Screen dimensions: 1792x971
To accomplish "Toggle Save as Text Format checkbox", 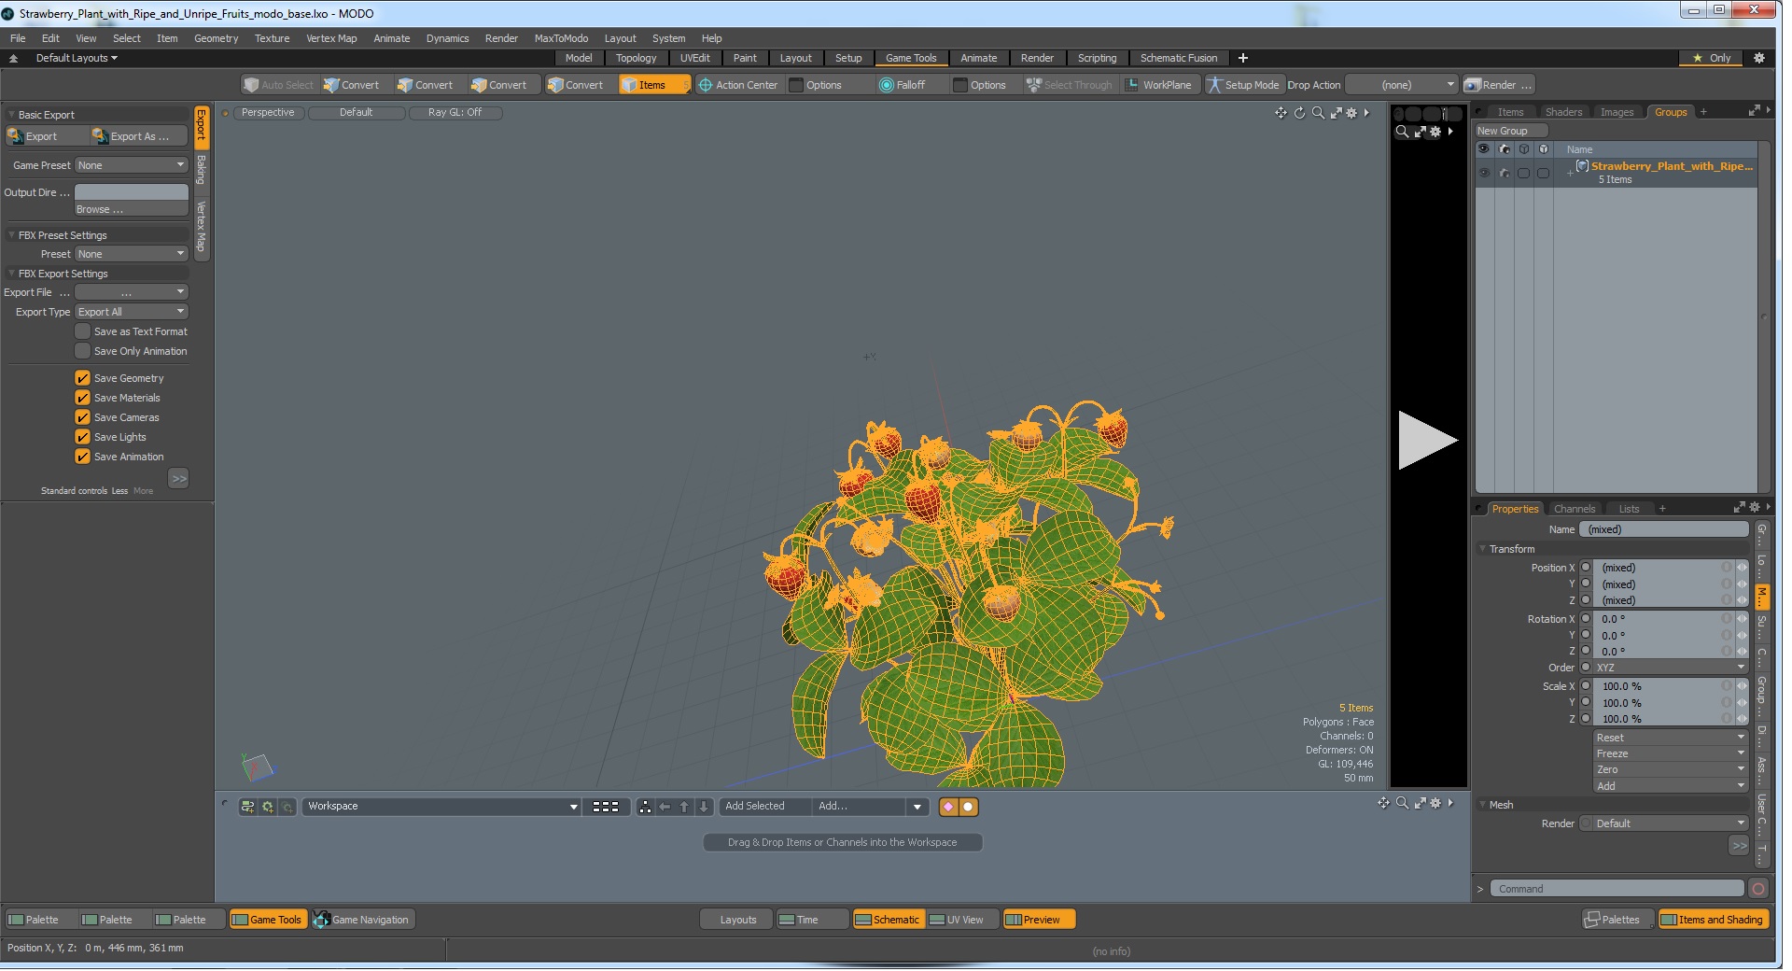I will pyautogui.click(x=83, y=331).
